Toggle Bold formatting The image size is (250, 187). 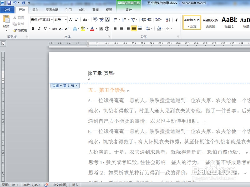click(33, 28)
